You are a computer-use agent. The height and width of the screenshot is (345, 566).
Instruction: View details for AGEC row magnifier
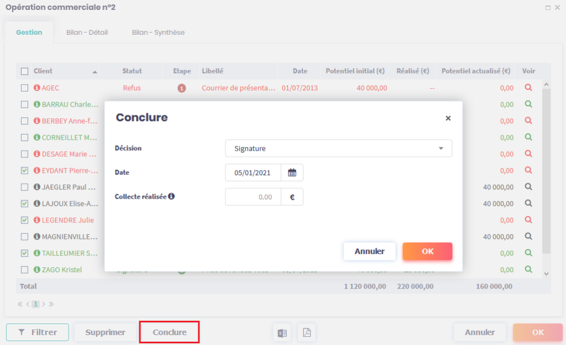(x=528, y=87)
